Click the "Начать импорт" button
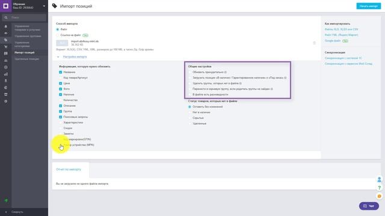Viewport: 385px width, 216px height. tap(368, 6)
